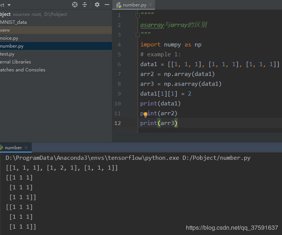Open project panel settings gear
Viewport: 282px width, 235px height.
coord(97,5)
